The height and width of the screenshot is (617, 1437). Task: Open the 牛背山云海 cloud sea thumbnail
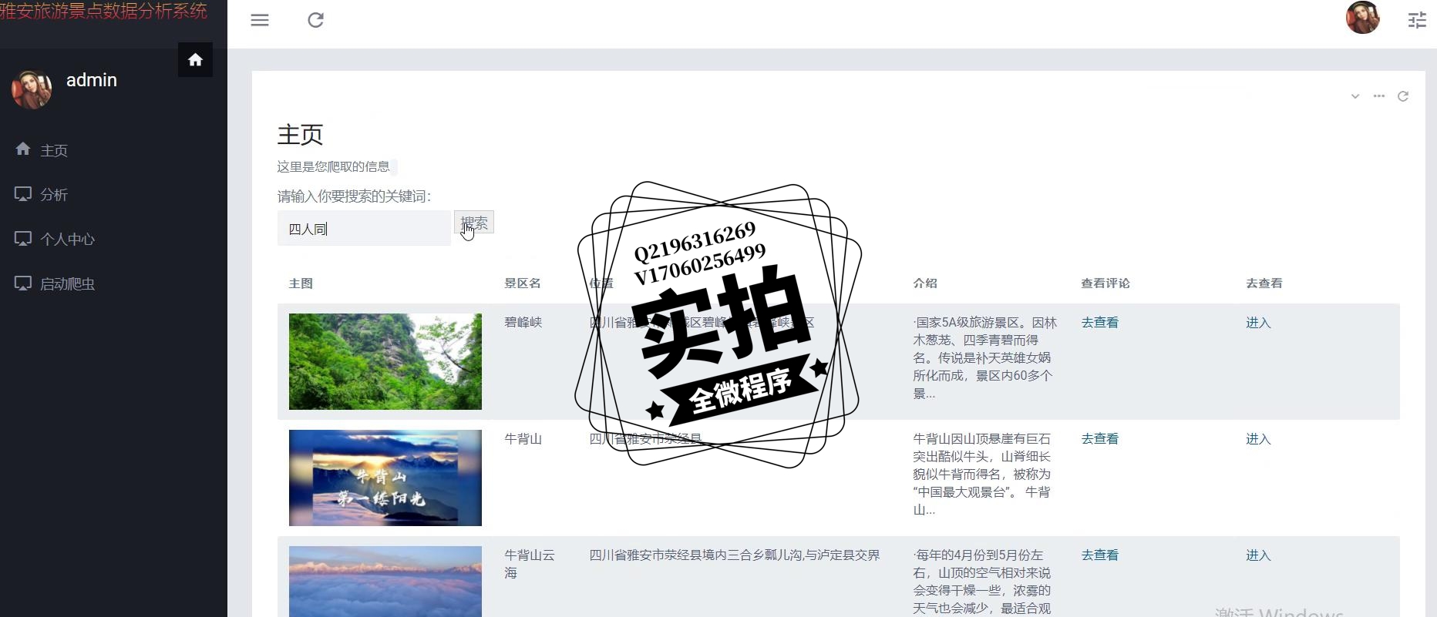(x=385, y=582)
